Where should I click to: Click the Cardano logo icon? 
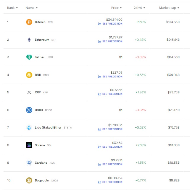pyautogui.click(x=29, y=163)
